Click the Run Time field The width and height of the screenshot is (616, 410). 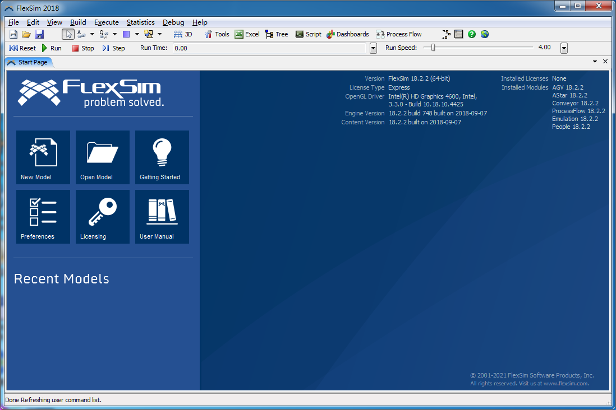(x=269, y=48)
